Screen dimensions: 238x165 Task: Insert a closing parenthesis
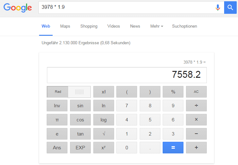point(150,92)
